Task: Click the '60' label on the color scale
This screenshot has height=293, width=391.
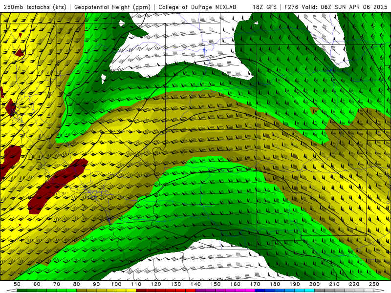Action: click(37, 284)
